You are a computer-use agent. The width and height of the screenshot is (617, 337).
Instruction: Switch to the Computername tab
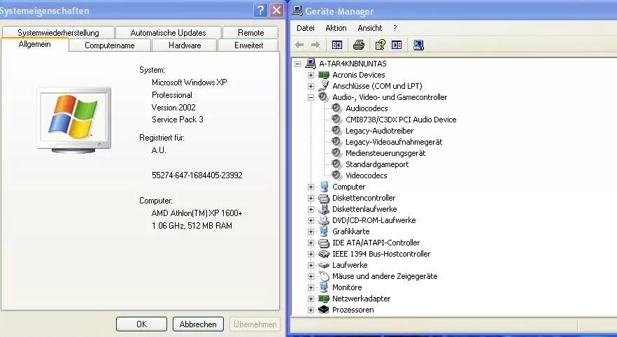pyautogui.click(x=110, y=45)
